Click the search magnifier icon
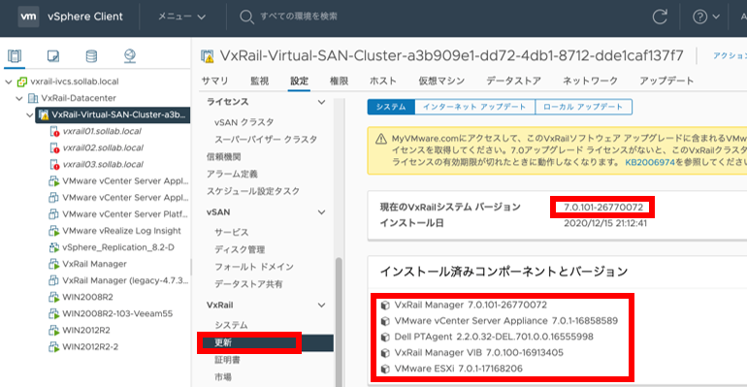Image resolution: width=747 pixels, height=387 pixels. pos(246,17)
